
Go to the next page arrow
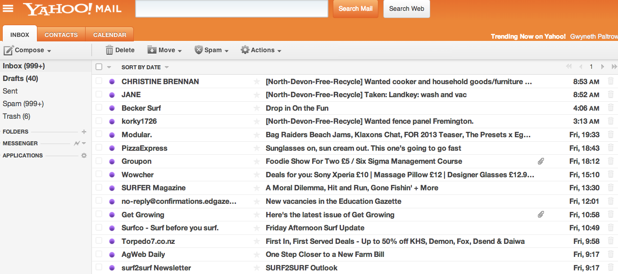tap(603, 67)
